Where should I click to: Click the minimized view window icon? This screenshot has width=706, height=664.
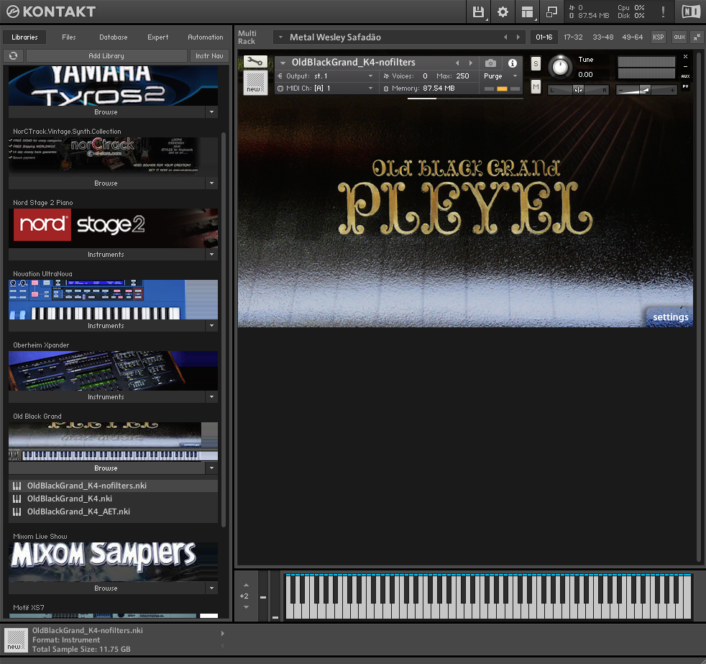551,12
